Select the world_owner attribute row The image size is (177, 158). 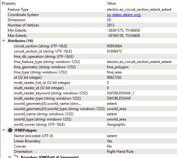point(95,124)
